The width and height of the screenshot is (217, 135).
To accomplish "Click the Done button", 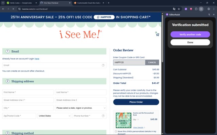I will pos(190,42).
